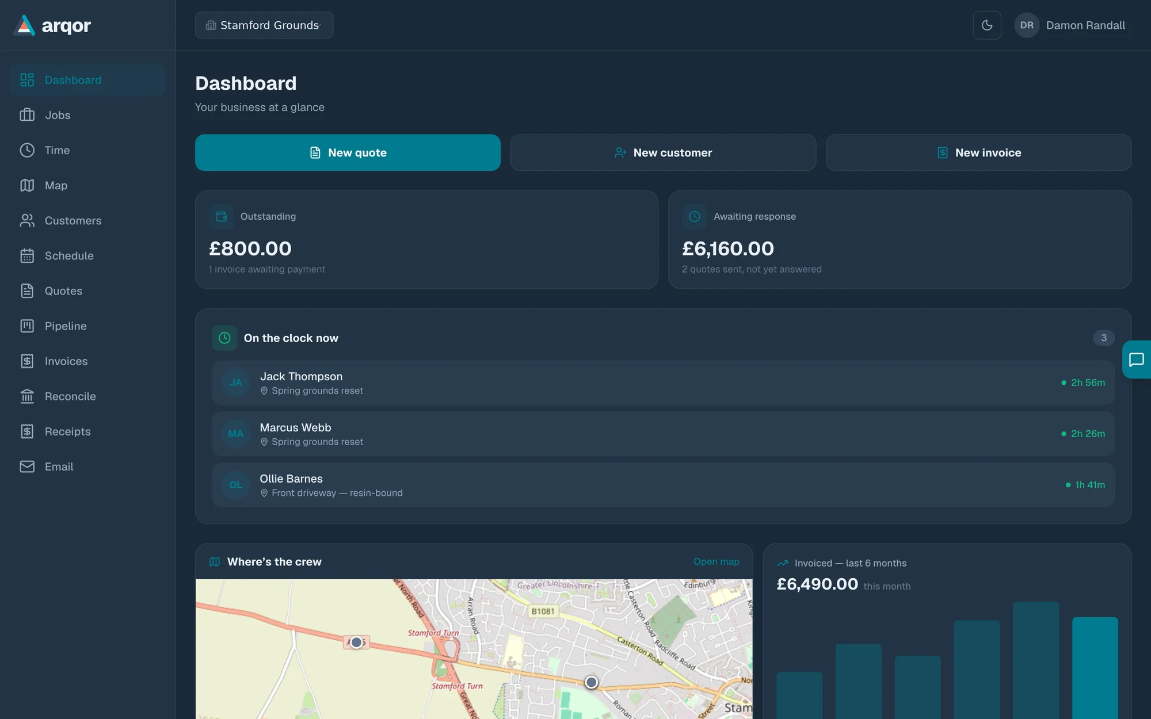1151x719 pixels.
Task: Click the New customer button
Action: [x=663, y=152]
